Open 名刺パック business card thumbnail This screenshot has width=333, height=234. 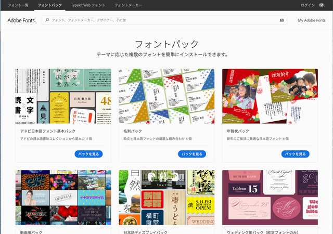[x=166, y=96]
